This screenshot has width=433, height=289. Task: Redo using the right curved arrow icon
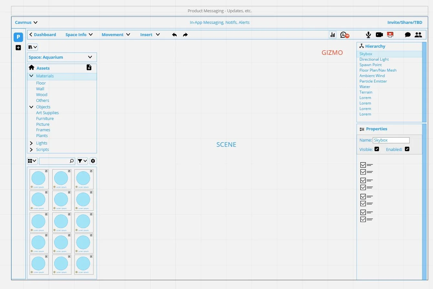click(185, 35)
